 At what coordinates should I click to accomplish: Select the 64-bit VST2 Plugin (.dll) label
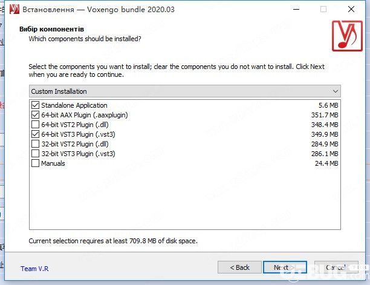[75, 125]
